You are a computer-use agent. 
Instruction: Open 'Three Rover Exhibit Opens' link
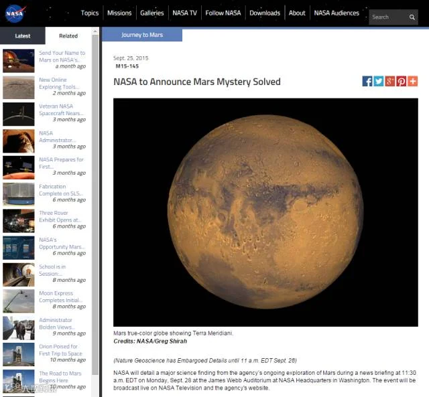tap(60, 216)
